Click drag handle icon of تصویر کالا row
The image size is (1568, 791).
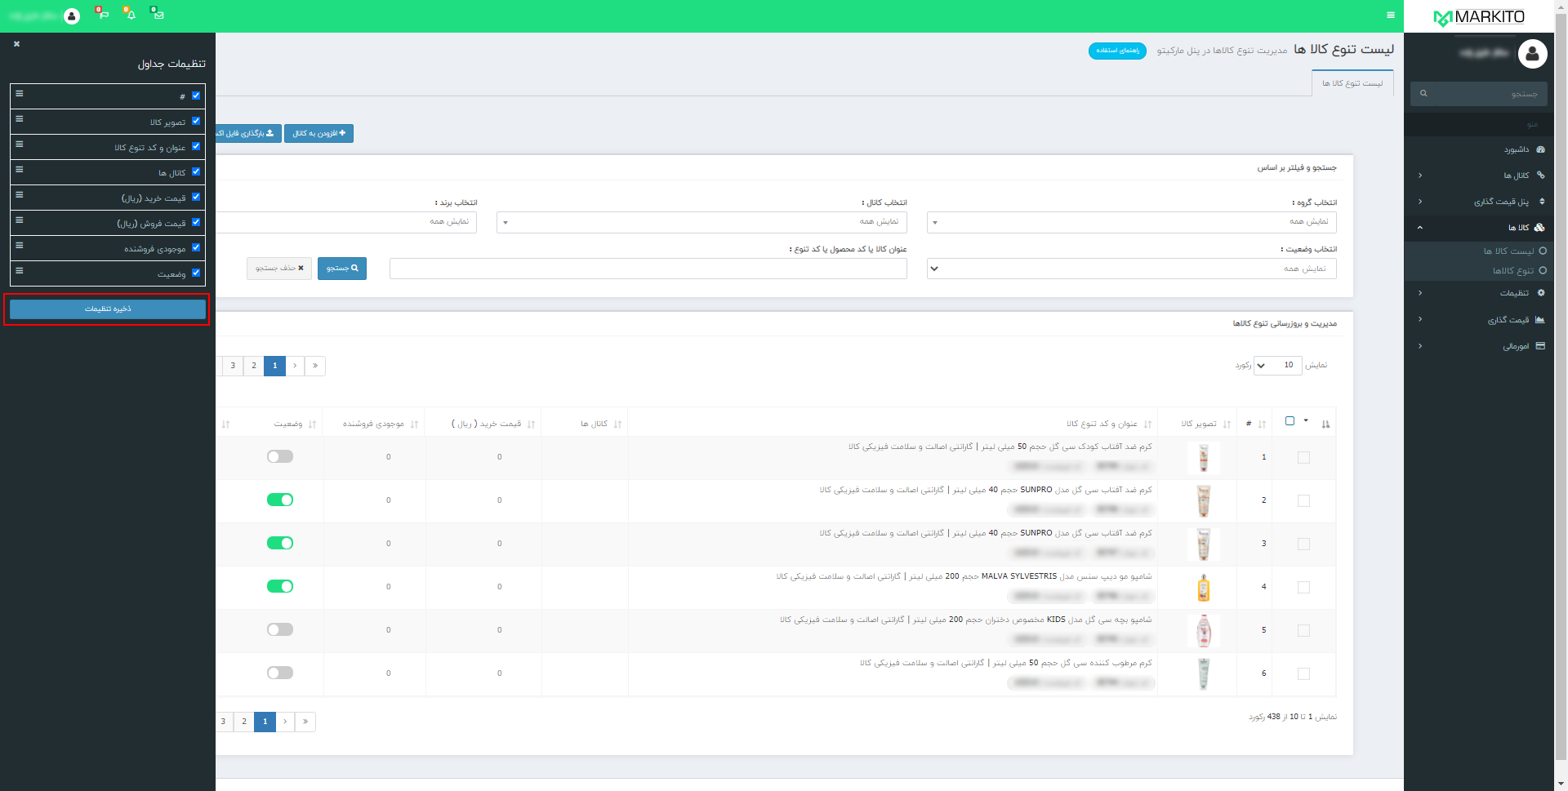coord(20,119)
